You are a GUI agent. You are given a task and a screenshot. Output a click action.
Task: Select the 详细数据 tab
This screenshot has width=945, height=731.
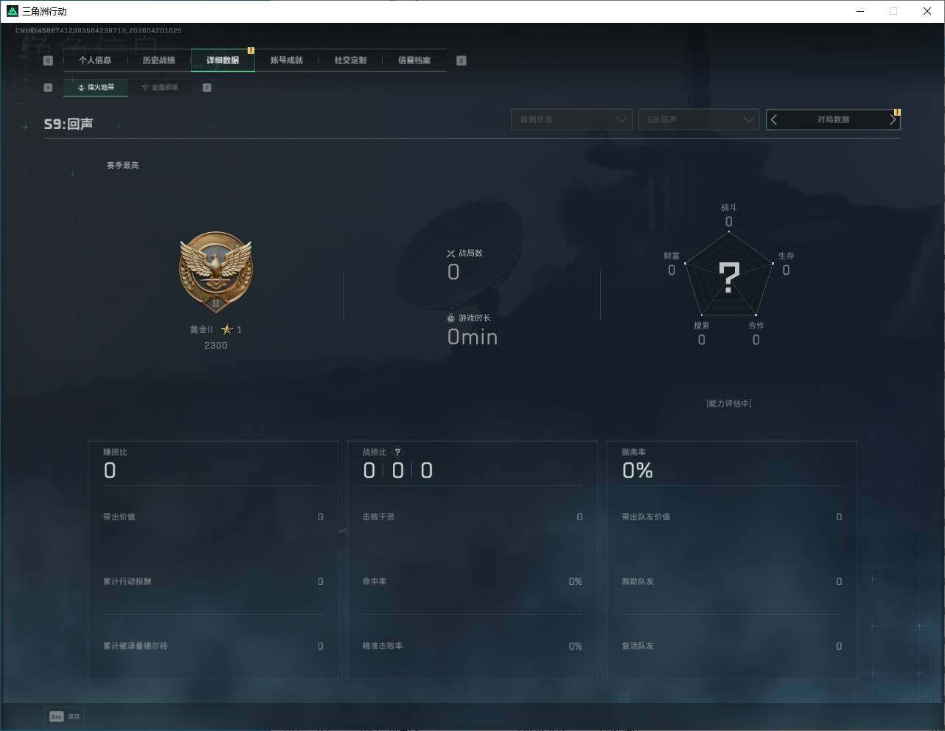pos(223,60)
